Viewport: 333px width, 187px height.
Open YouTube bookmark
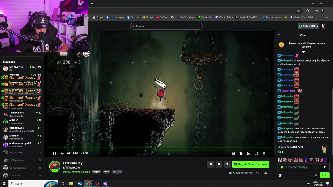(x=162, y=17)
